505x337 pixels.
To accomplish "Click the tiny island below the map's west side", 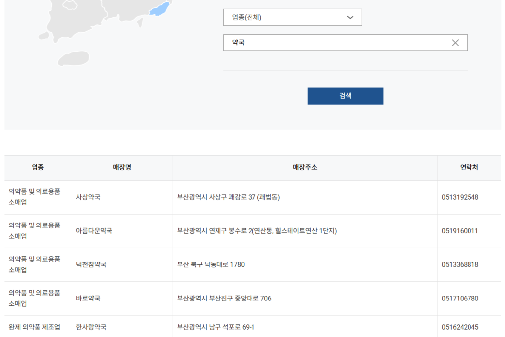I will click(73, 59).
